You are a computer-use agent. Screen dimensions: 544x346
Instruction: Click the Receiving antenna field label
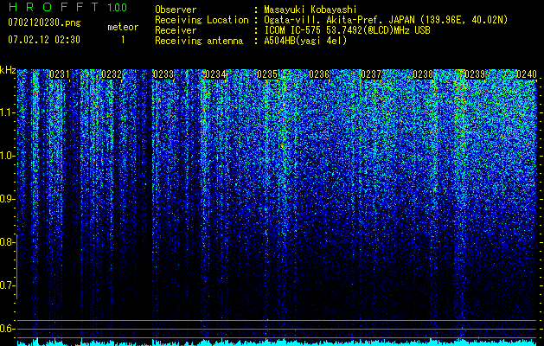[x=199, y=41]
